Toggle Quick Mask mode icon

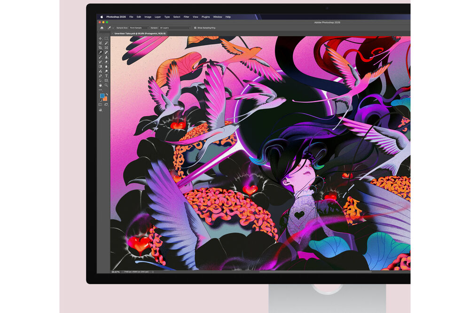(101, 105)
